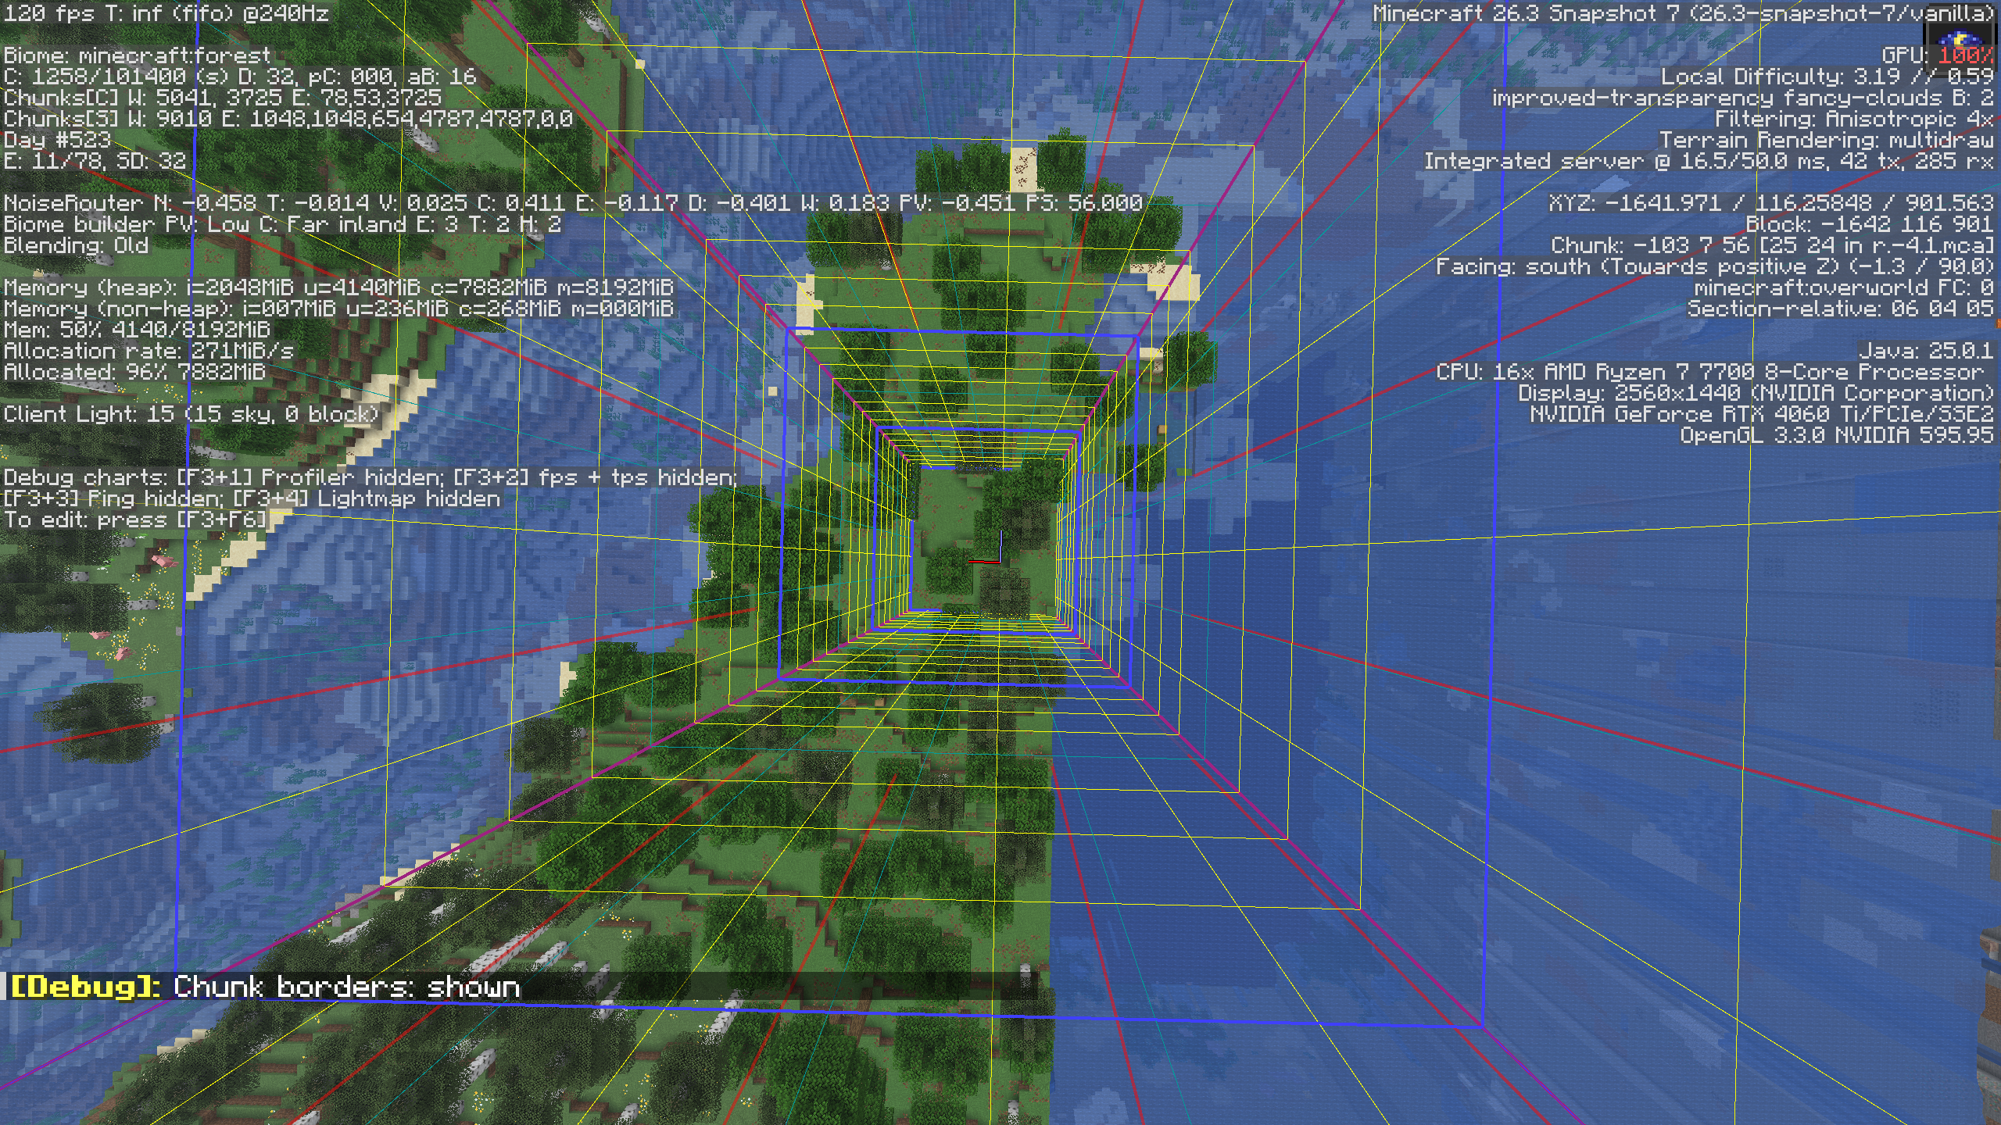Viewport: 2001px width, 1125px height.
Task: Click the "Chunk: -103 7 56" line
Action: 1774,245
